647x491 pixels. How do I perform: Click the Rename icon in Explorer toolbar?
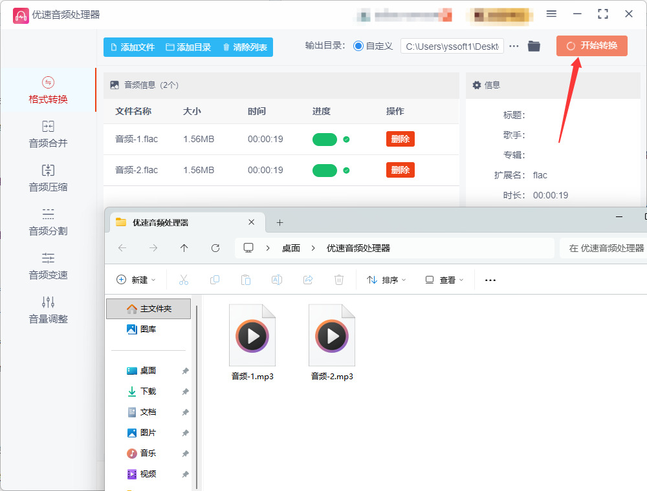coord(277,280)
